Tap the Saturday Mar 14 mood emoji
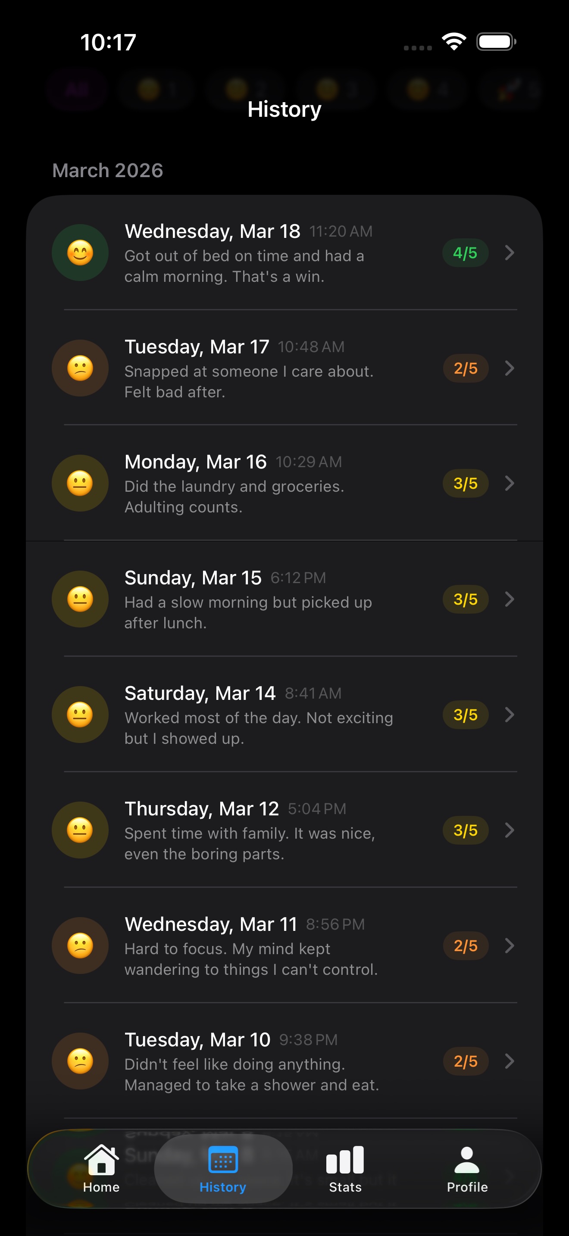 80,715
